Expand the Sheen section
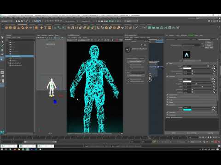221x165 pixels. click(x=167, y=102)
